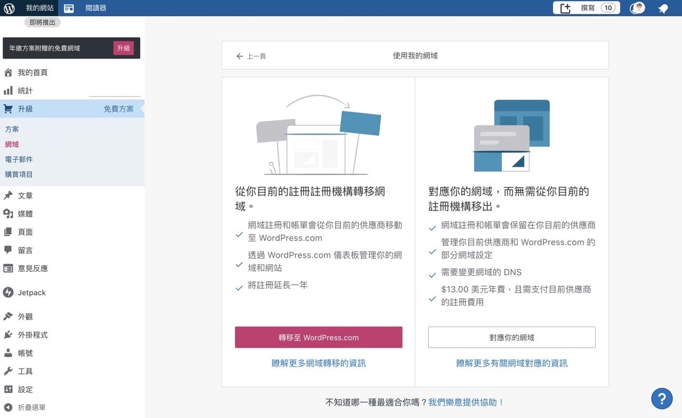Click 從你目前的註冊註冊機構轉移網域 heading
This screenshot has width=682, height=418.
(310, 198)
